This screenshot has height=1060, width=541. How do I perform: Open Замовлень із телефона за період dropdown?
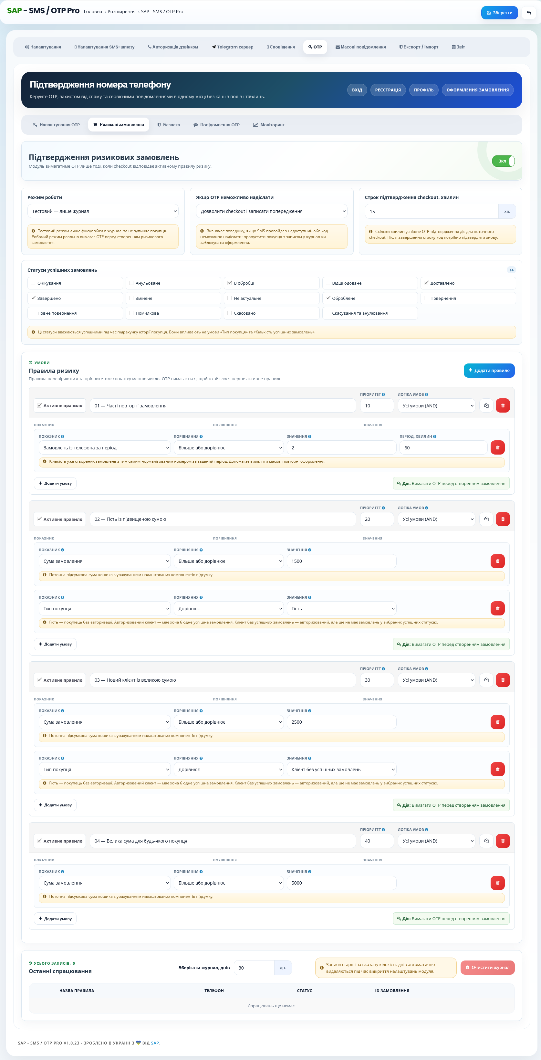coord(105,447)
